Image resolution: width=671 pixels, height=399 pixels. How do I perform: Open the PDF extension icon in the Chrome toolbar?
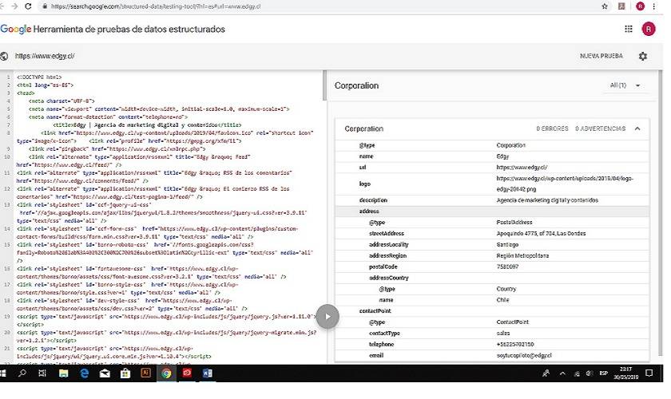coord(621,6)
